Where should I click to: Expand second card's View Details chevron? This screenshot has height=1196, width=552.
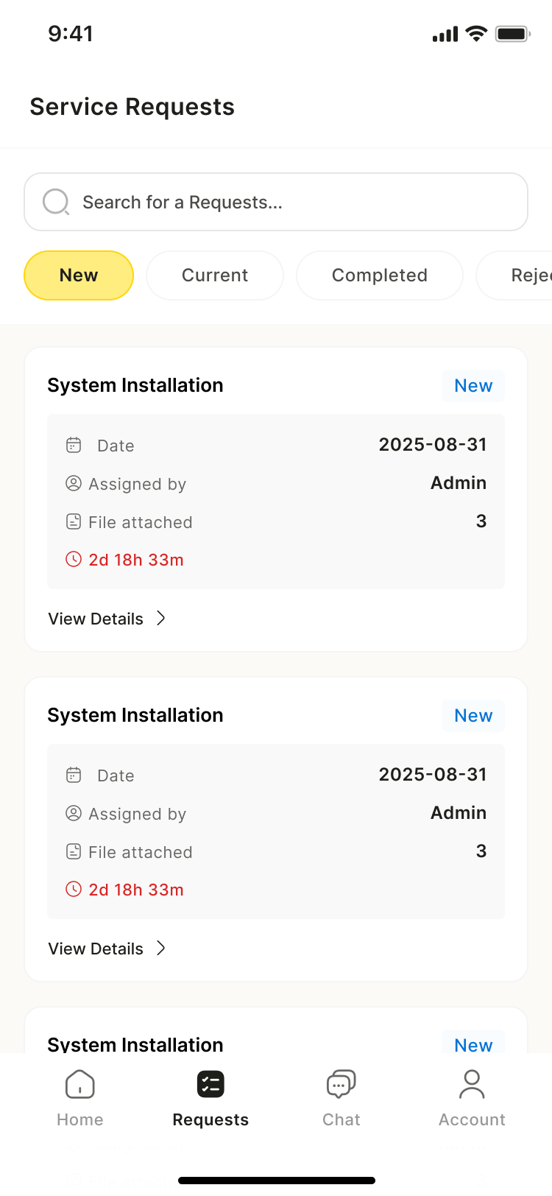pos(161,949)
